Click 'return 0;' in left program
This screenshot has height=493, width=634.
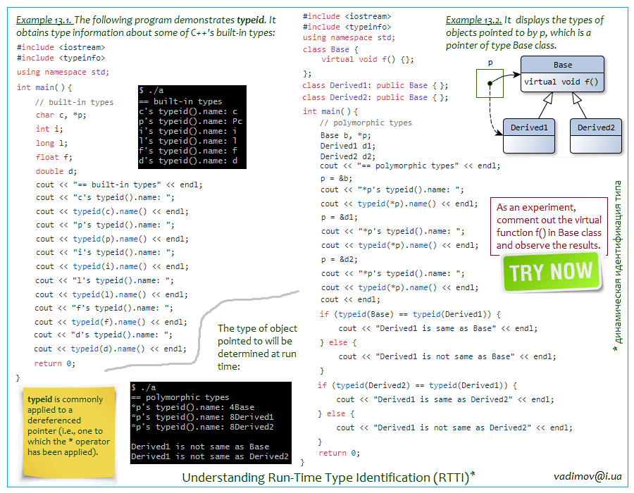(x=54, y=363)
